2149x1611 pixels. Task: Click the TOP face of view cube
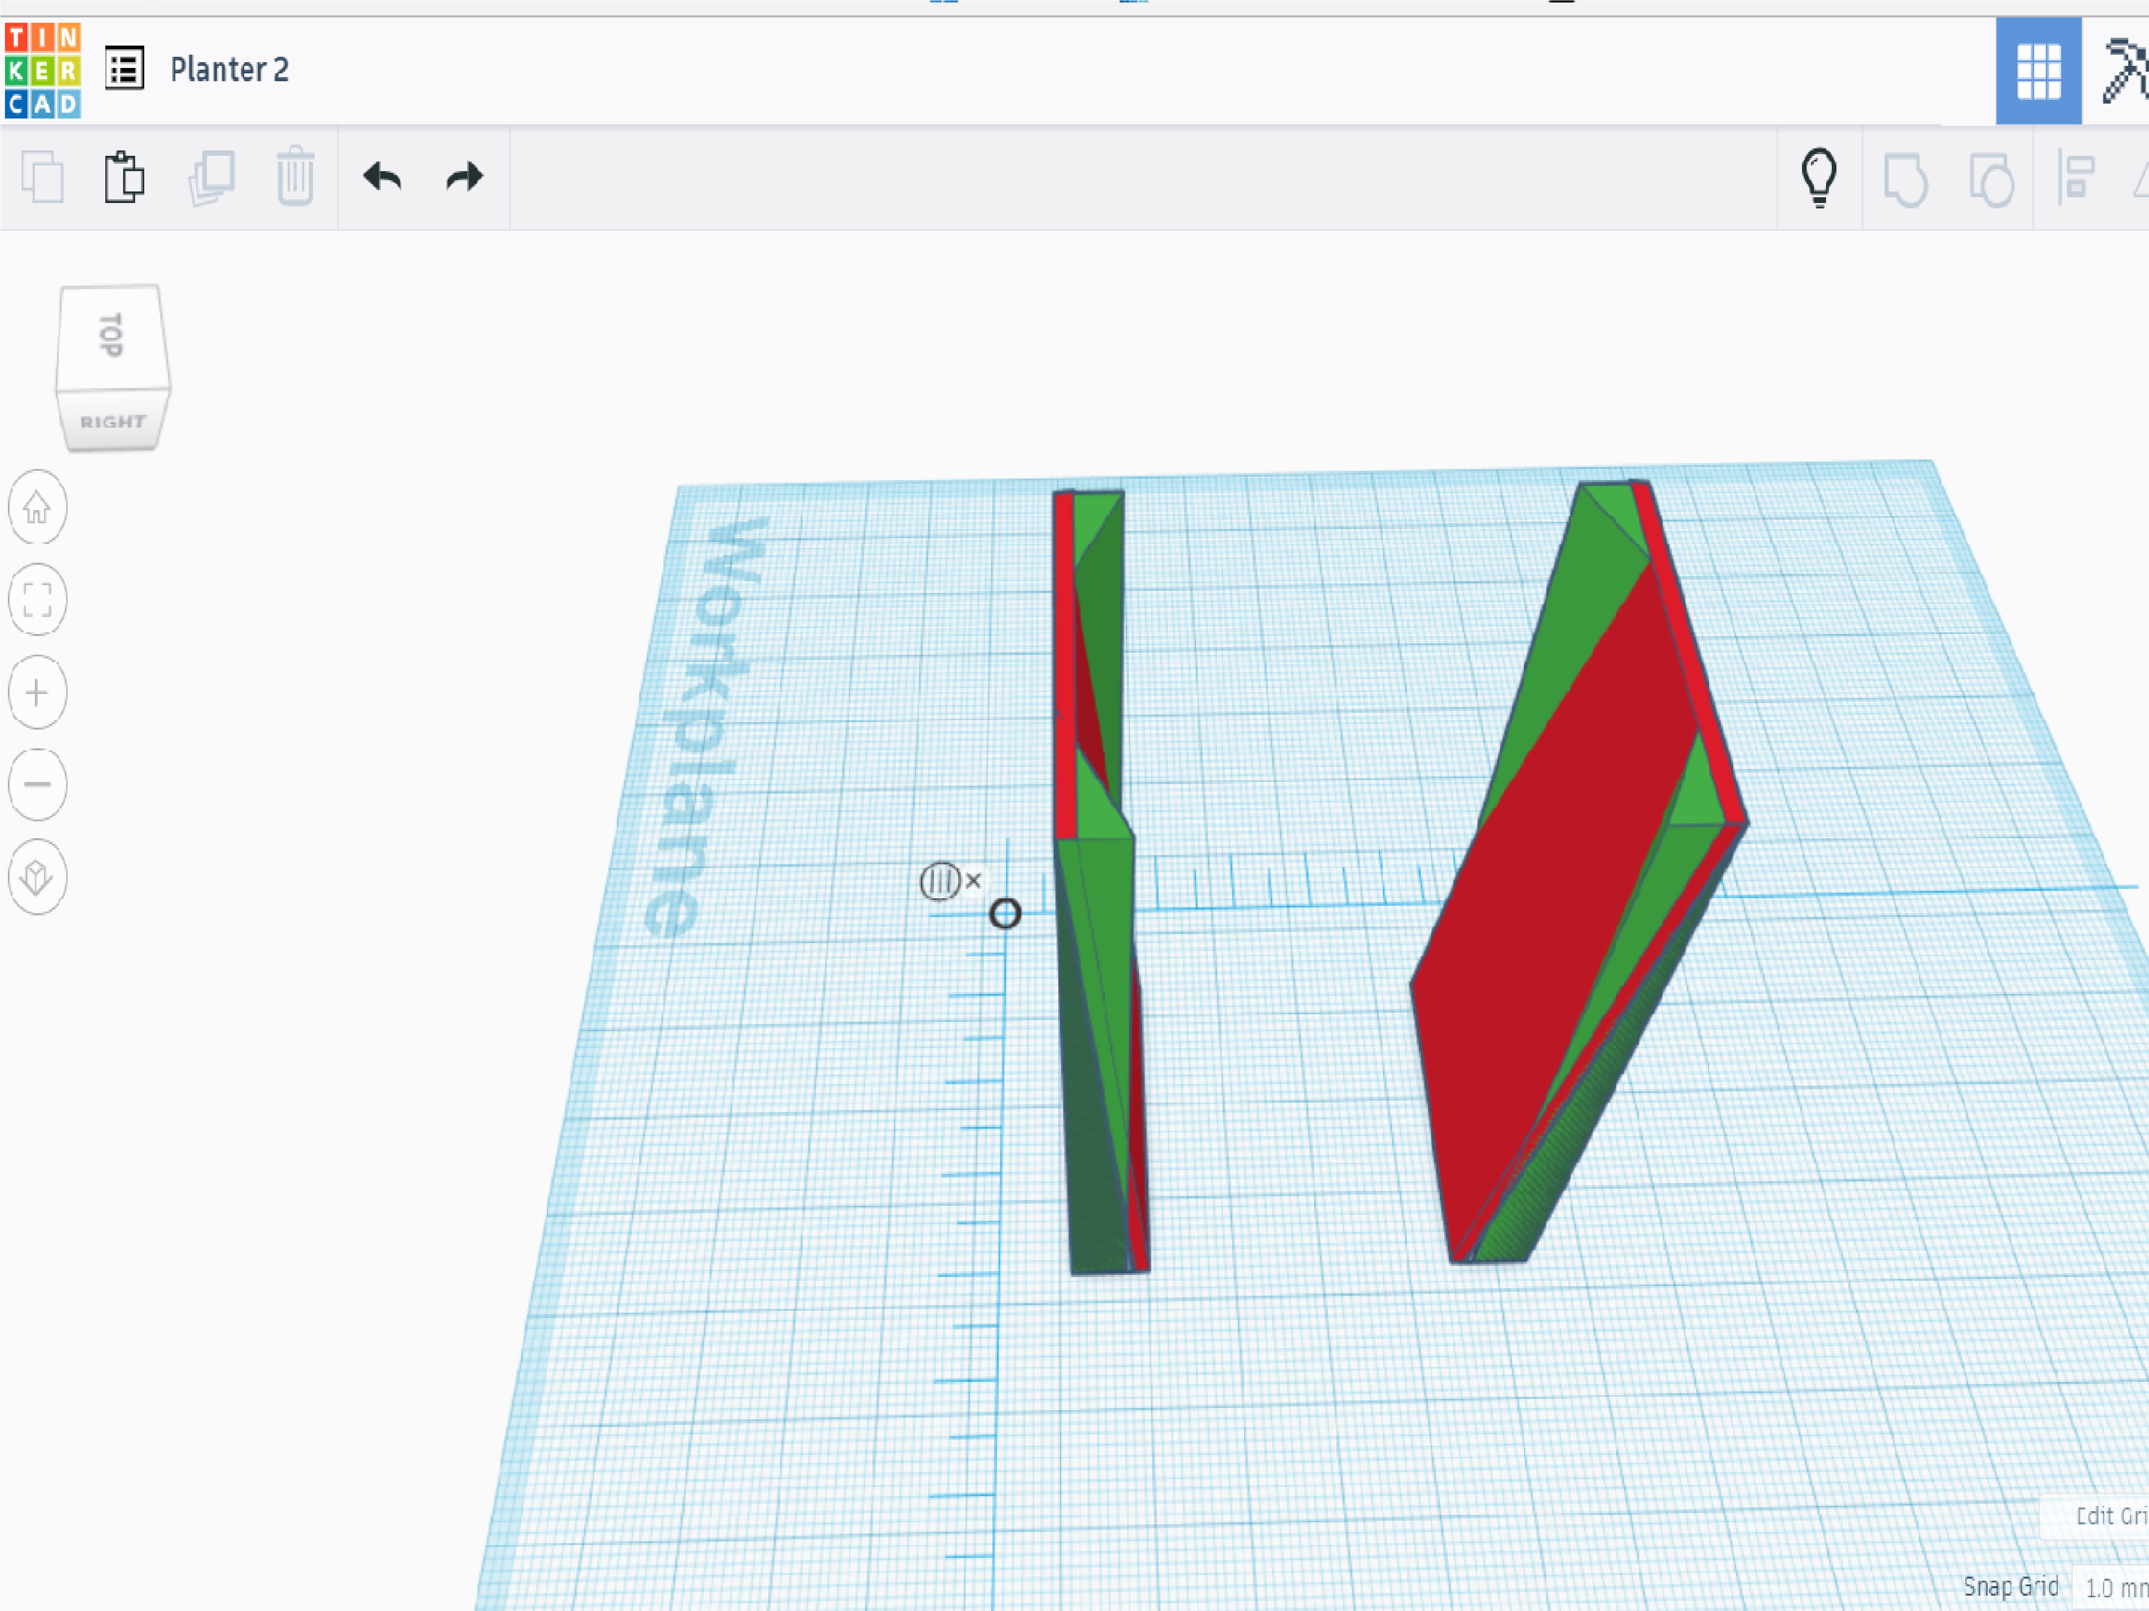tap(112, 336)
